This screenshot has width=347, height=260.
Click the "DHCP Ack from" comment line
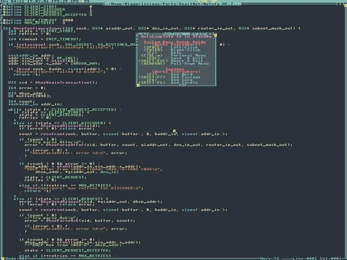point(73,245)
